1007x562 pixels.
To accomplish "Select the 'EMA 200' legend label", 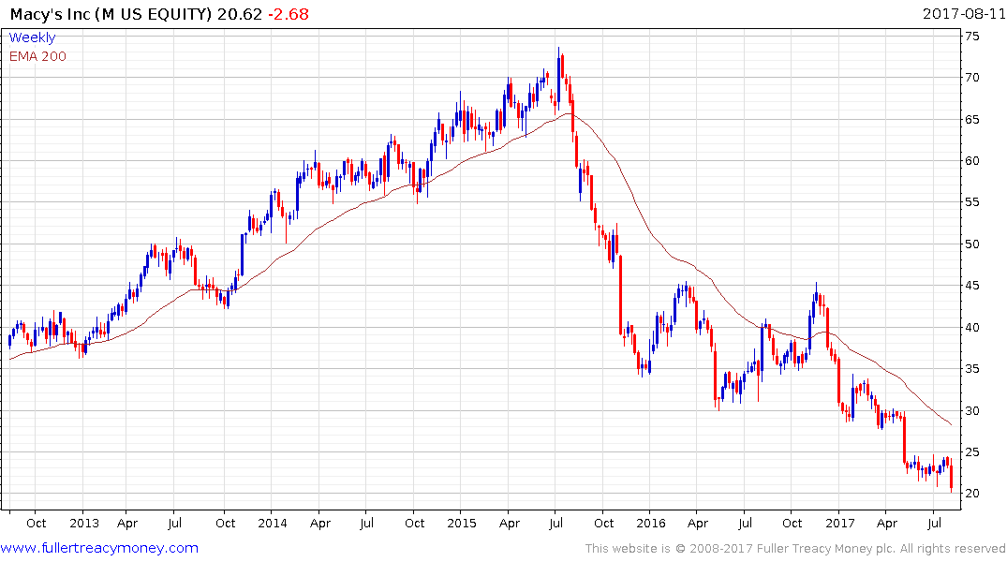I will pyautogui.click(x=37, y=56).
